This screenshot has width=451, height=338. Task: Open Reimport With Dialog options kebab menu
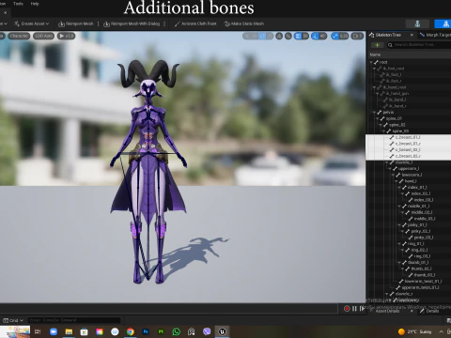[164, 23]
